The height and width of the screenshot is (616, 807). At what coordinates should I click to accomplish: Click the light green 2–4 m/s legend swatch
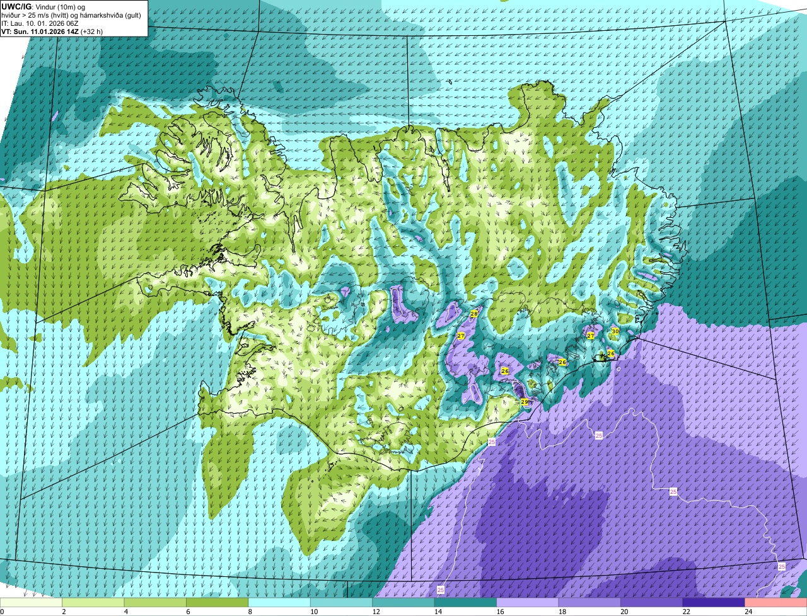95,603
